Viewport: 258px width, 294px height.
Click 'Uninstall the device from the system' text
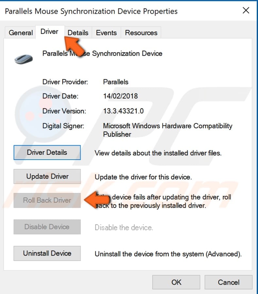point(168,254)
